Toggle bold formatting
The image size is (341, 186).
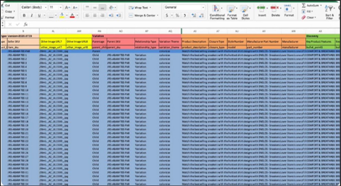24,15
